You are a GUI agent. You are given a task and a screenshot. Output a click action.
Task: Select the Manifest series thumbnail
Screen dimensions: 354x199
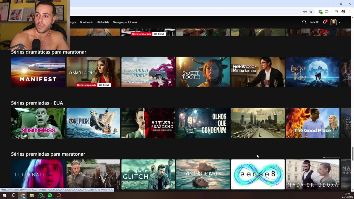38,72
